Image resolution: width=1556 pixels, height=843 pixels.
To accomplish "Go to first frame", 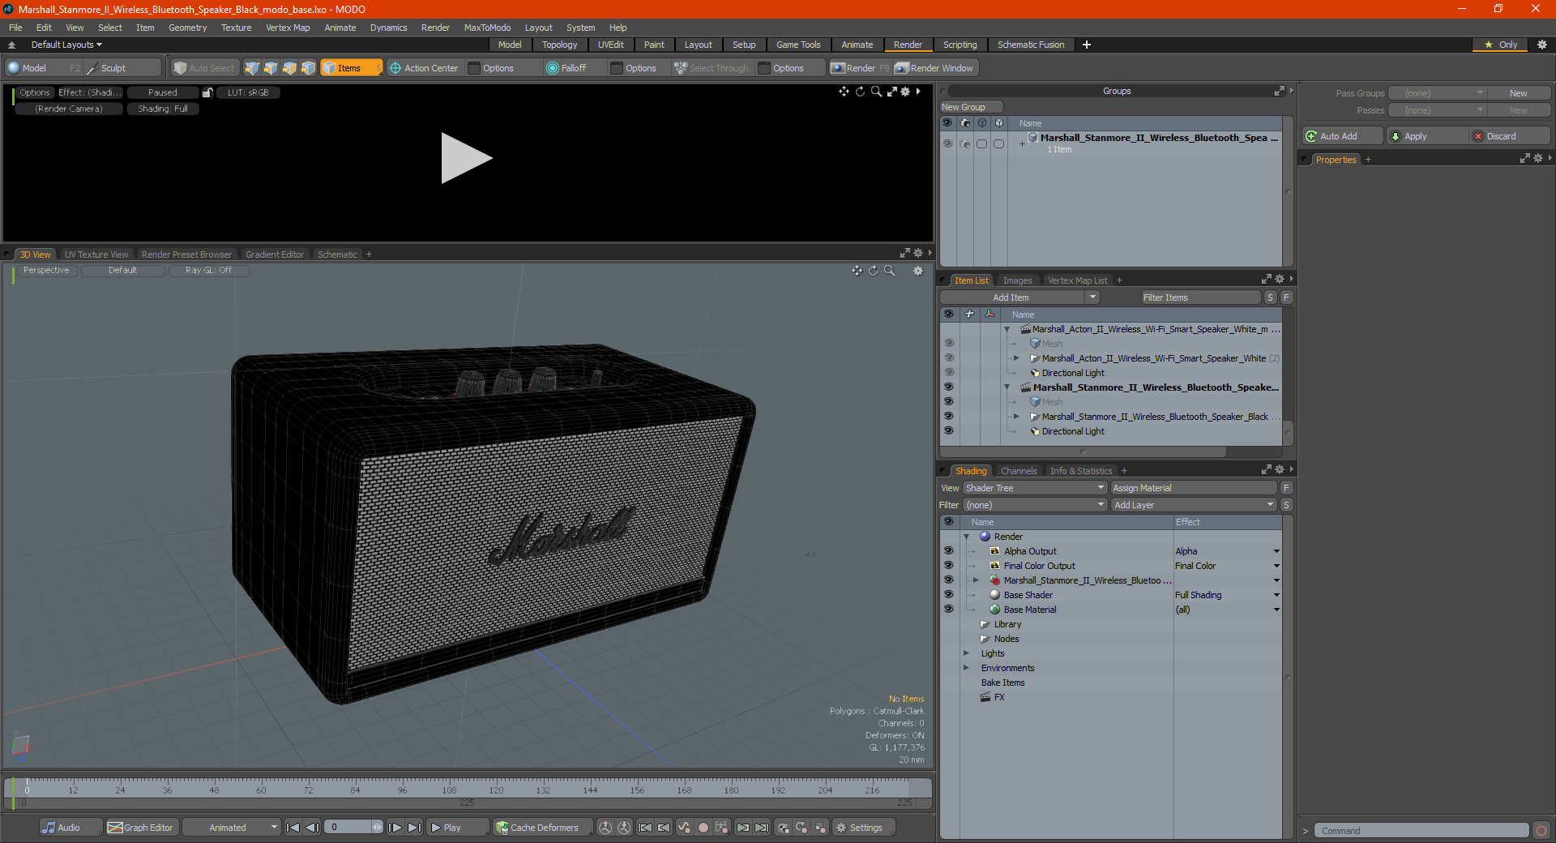I will point(293,828).
